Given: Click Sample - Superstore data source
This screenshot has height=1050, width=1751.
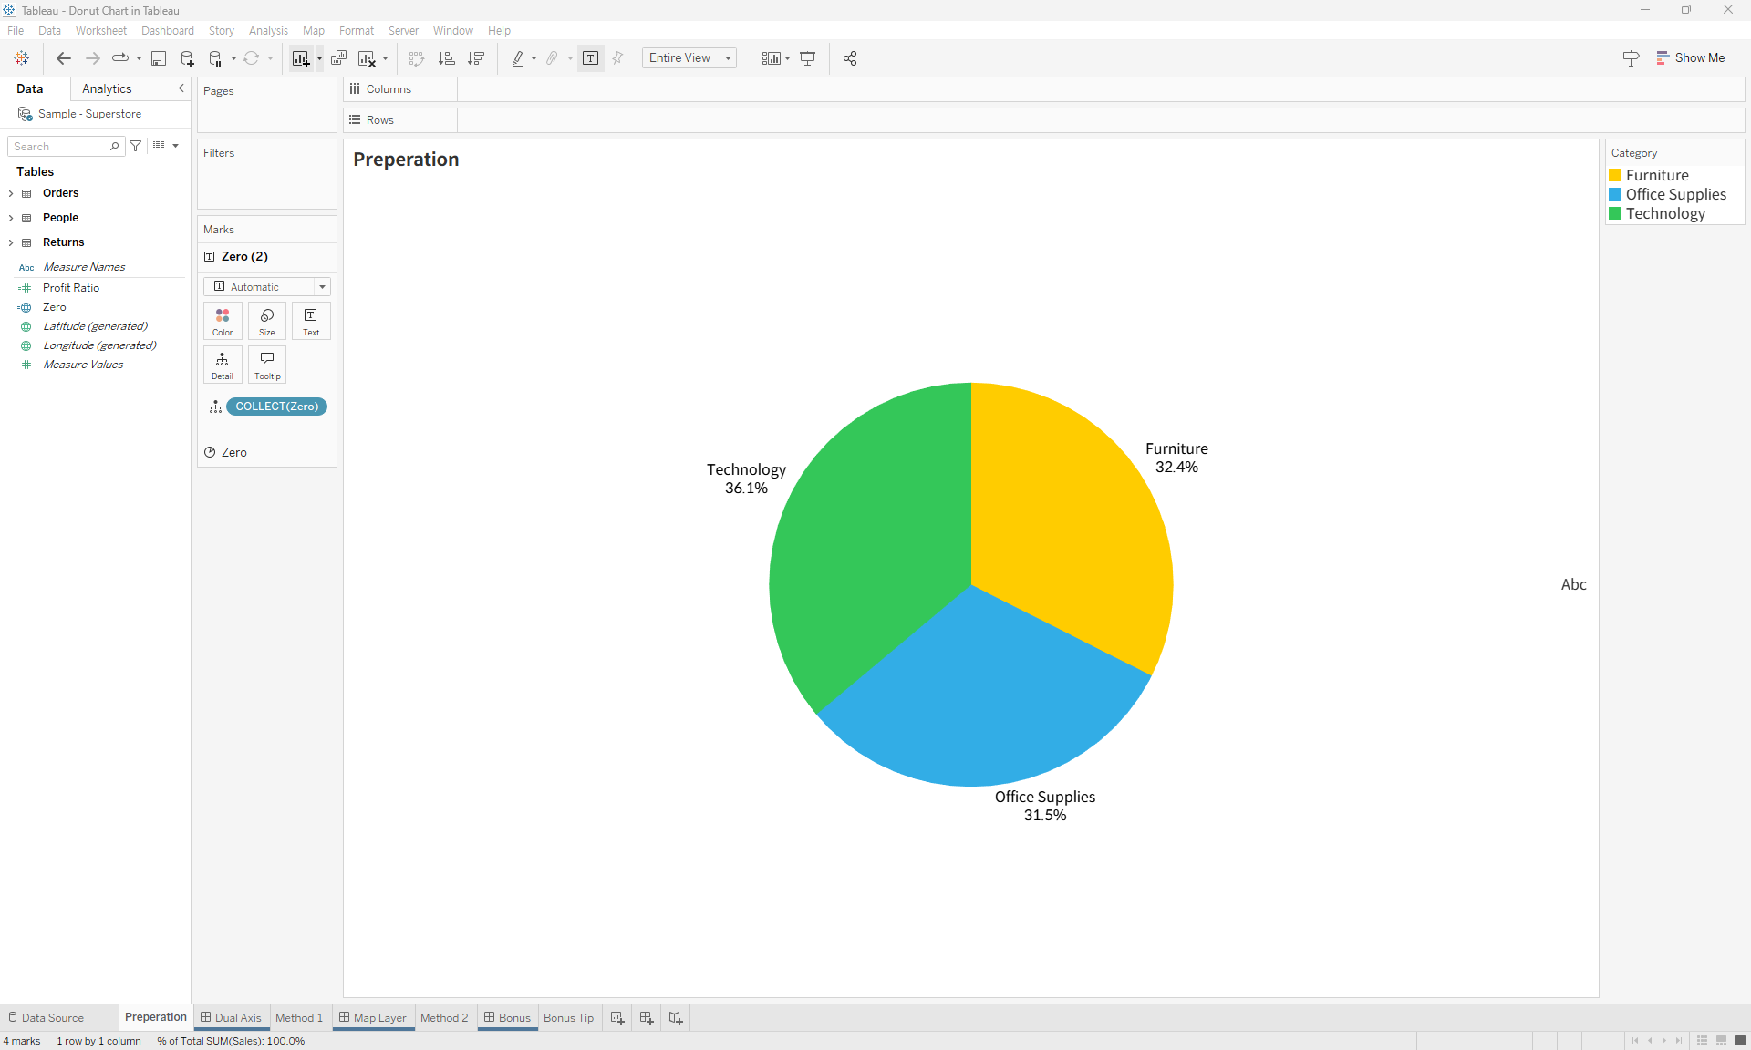Looking at the screenshot, I should click(89, 114).
